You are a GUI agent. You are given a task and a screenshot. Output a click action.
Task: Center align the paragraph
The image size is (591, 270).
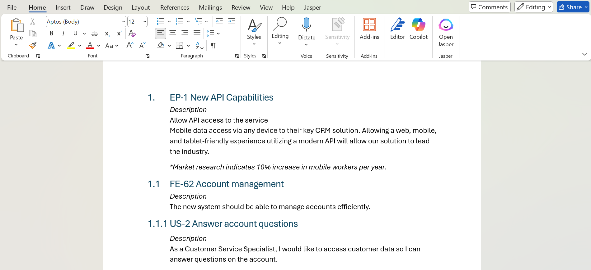173,34
